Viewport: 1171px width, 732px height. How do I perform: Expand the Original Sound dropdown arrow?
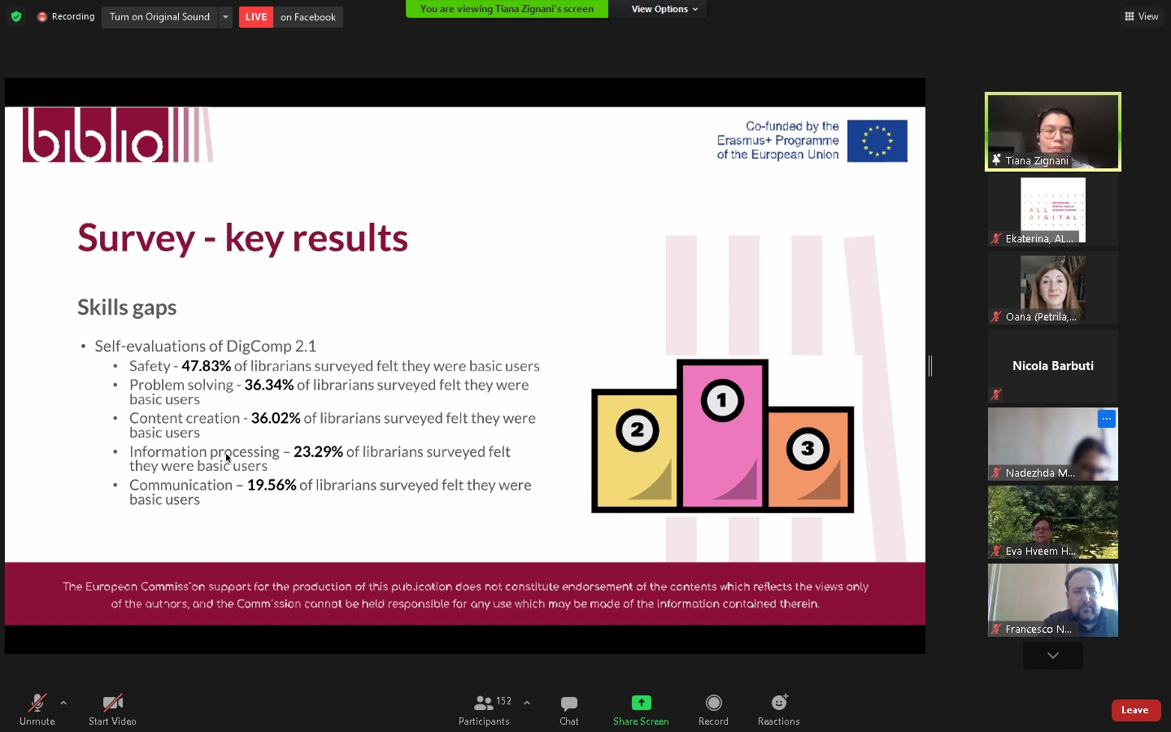click(225, 17)
